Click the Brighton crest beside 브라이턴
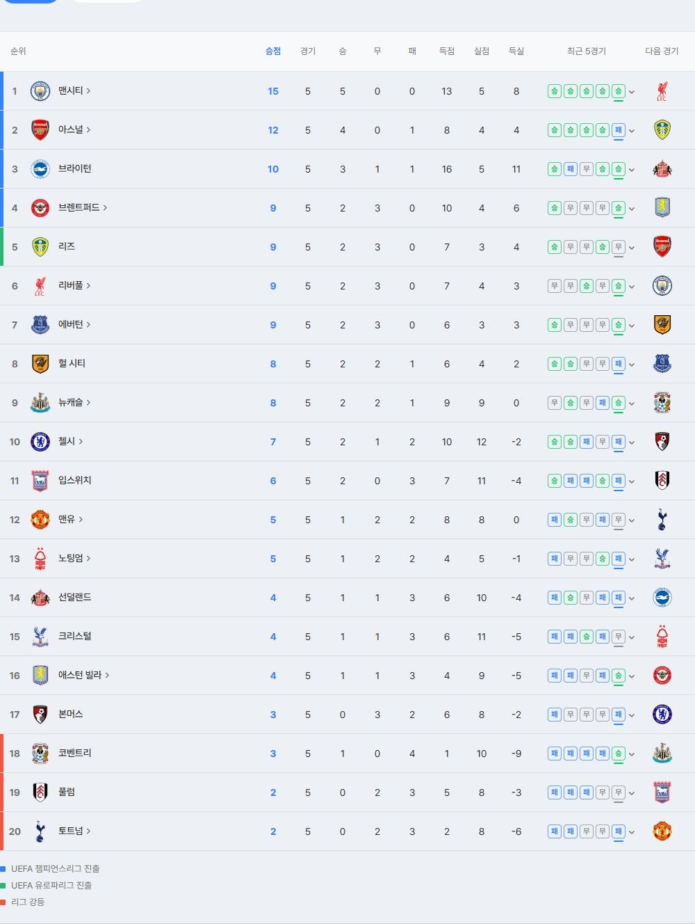 coord(40,169)
